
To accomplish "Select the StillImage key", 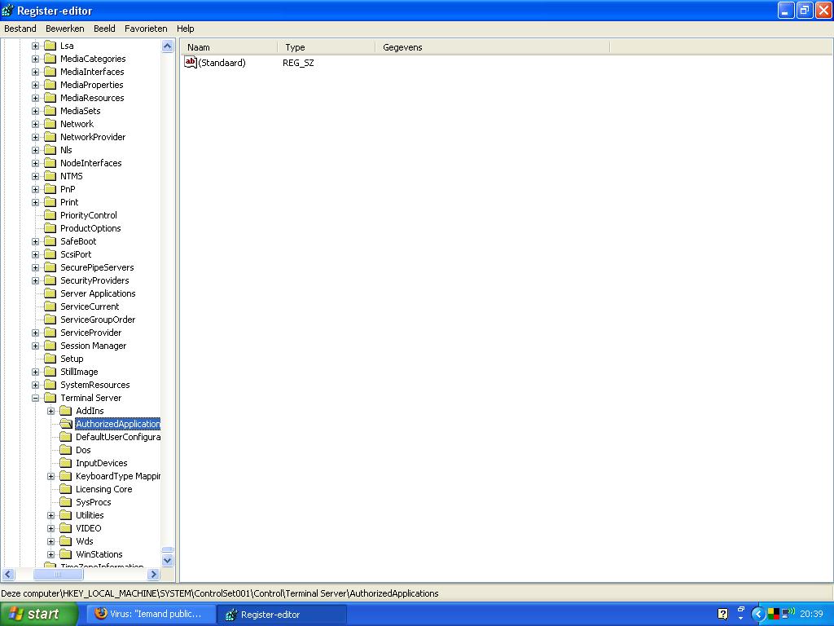I will coord(79,372).
